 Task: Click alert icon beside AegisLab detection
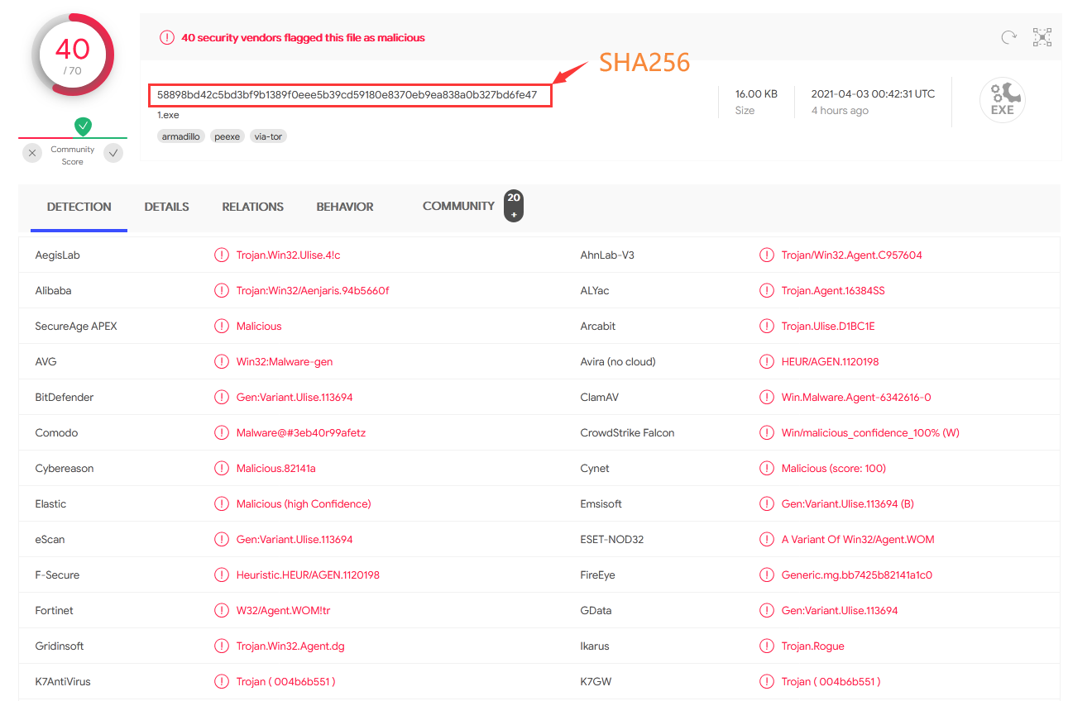[x=222, y=255]
